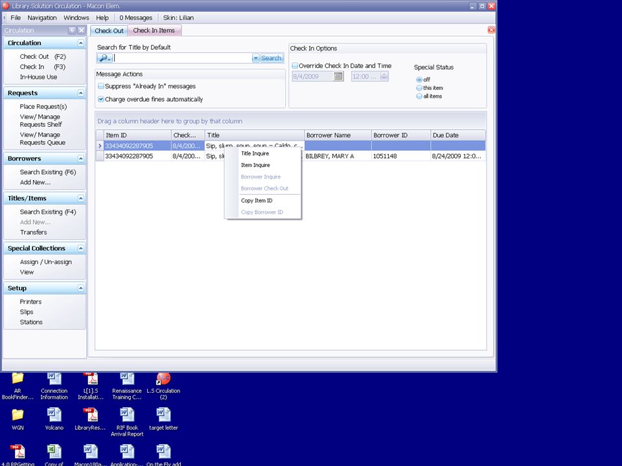Open the Volcano Word document

[x=54, y=419]
